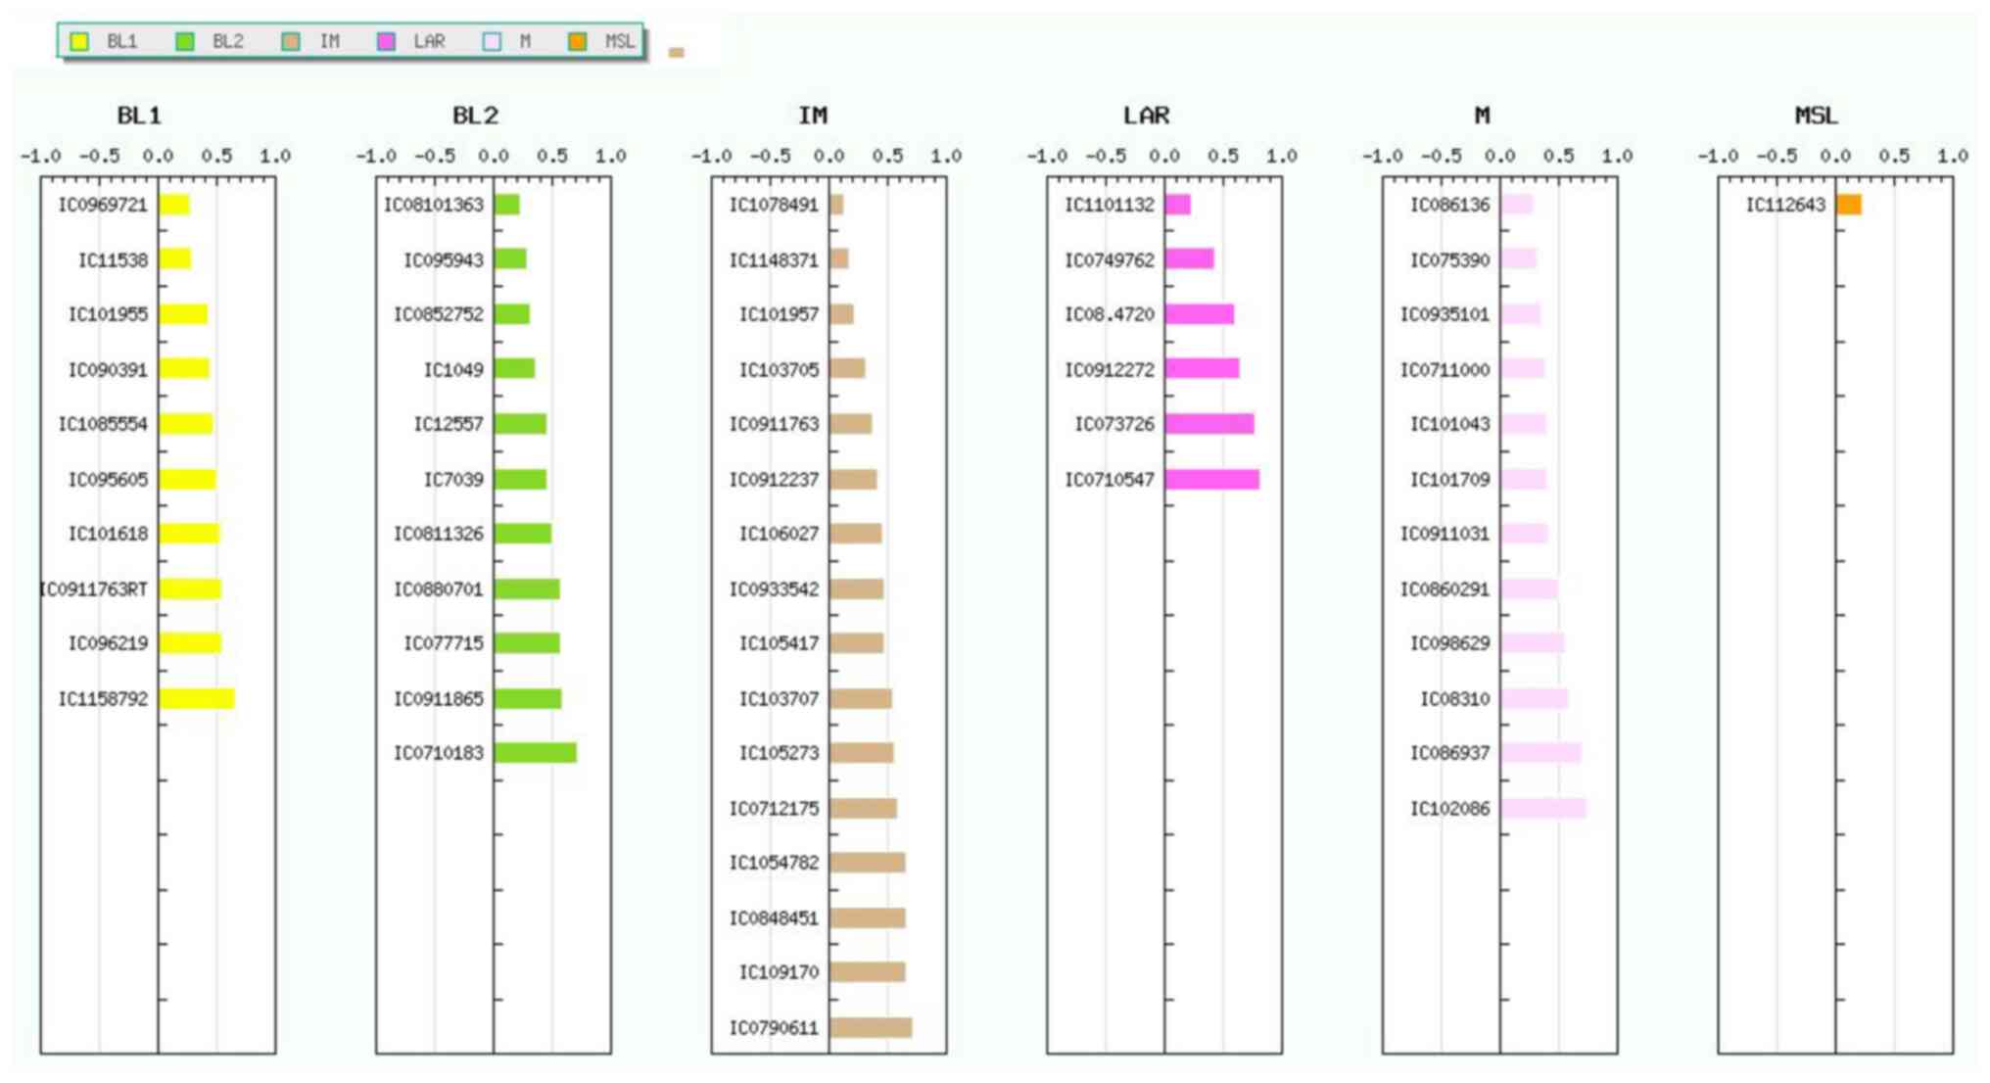Click the orange bar for IC112643
This screenshot has width=1990, height=1083.
(x=1848, y=205)
